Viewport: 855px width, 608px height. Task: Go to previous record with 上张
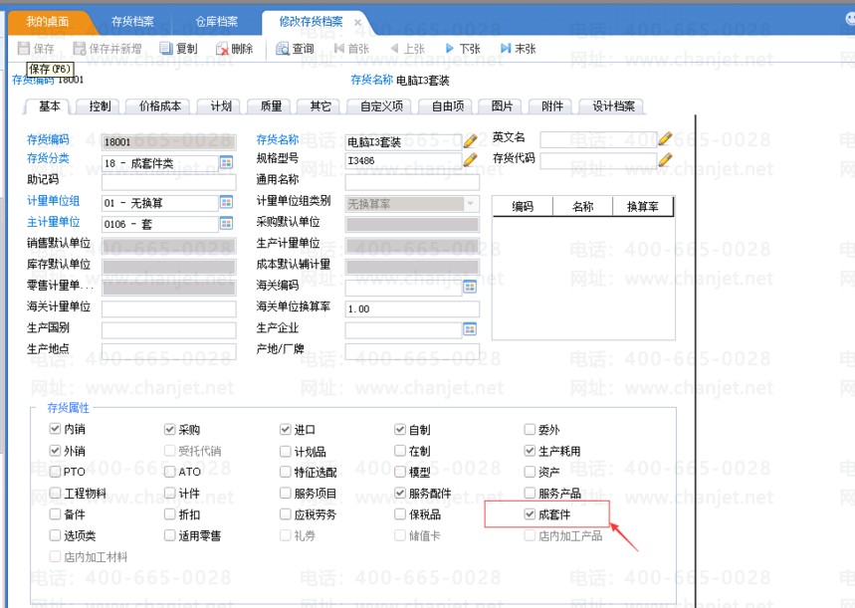point(408,49)
